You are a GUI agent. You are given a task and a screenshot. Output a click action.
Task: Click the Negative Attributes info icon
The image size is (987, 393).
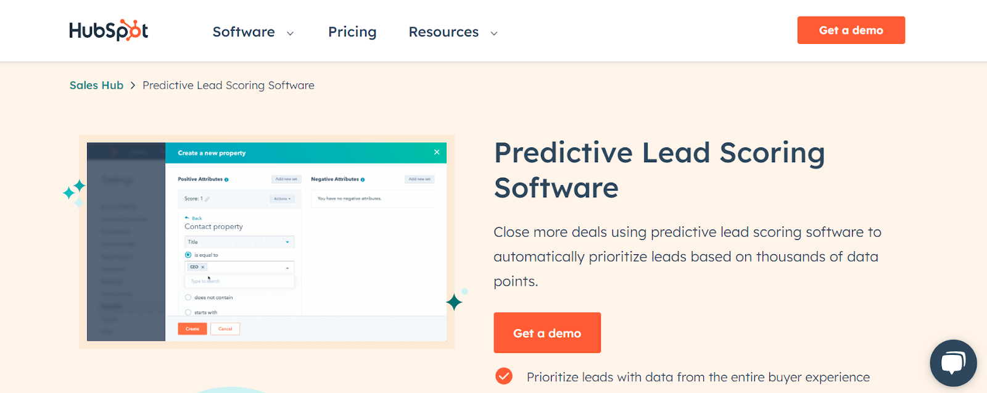363,180
